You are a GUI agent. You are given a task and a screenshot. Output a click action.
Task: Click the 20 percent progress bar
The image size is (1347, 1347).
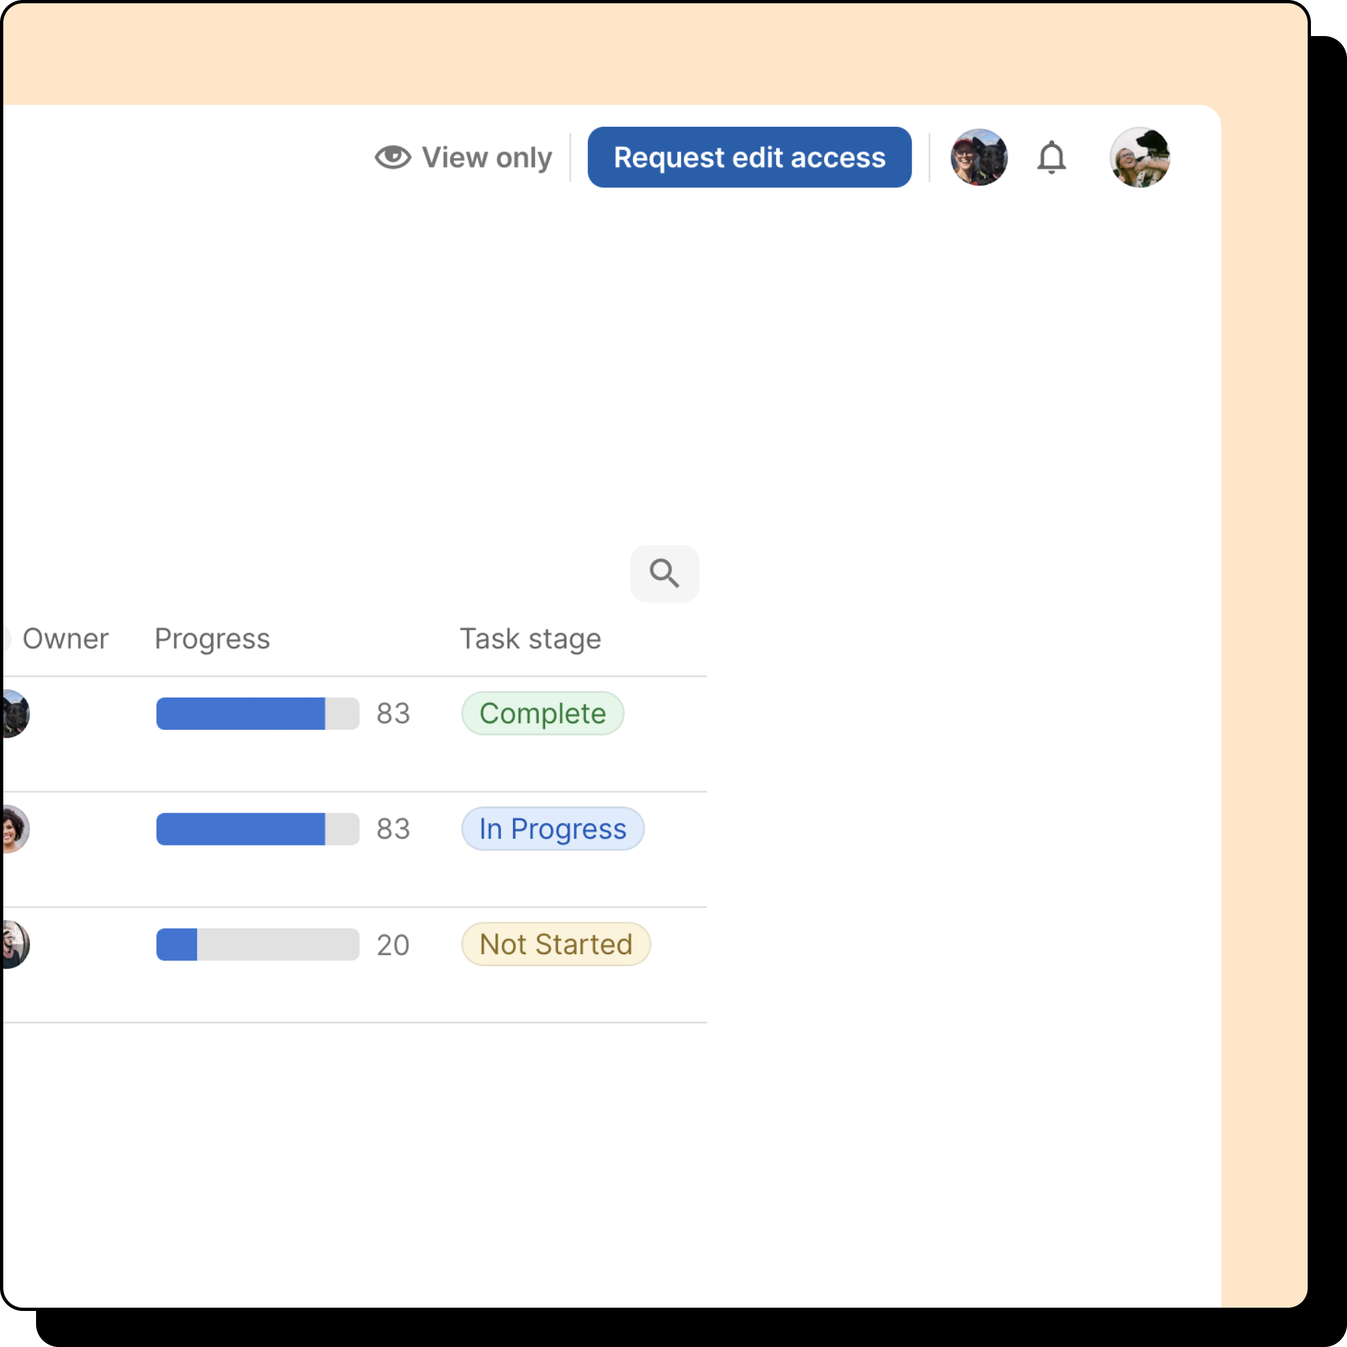pos(257,945)
